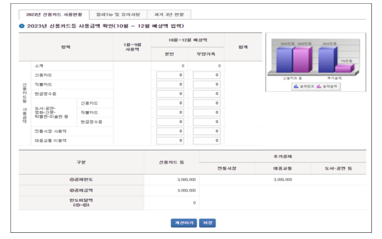
Task: Click the 1월~9월 사용액 column header
Action: click(x=132, y=47)
